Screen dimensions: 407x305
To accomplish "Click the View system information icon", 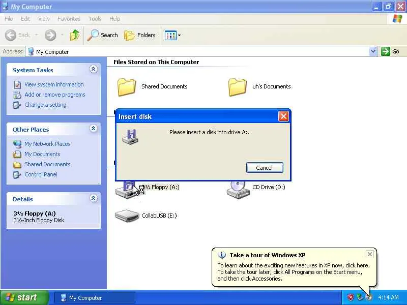I will 17,85.
